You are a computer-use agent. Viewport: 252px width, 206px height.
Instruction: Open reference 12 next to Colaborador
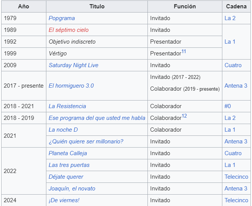pos(184,116)
